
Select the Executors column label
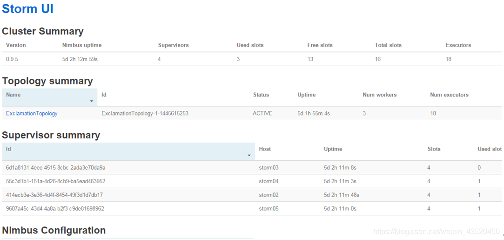pyautogui.click(x=458, y=45)
